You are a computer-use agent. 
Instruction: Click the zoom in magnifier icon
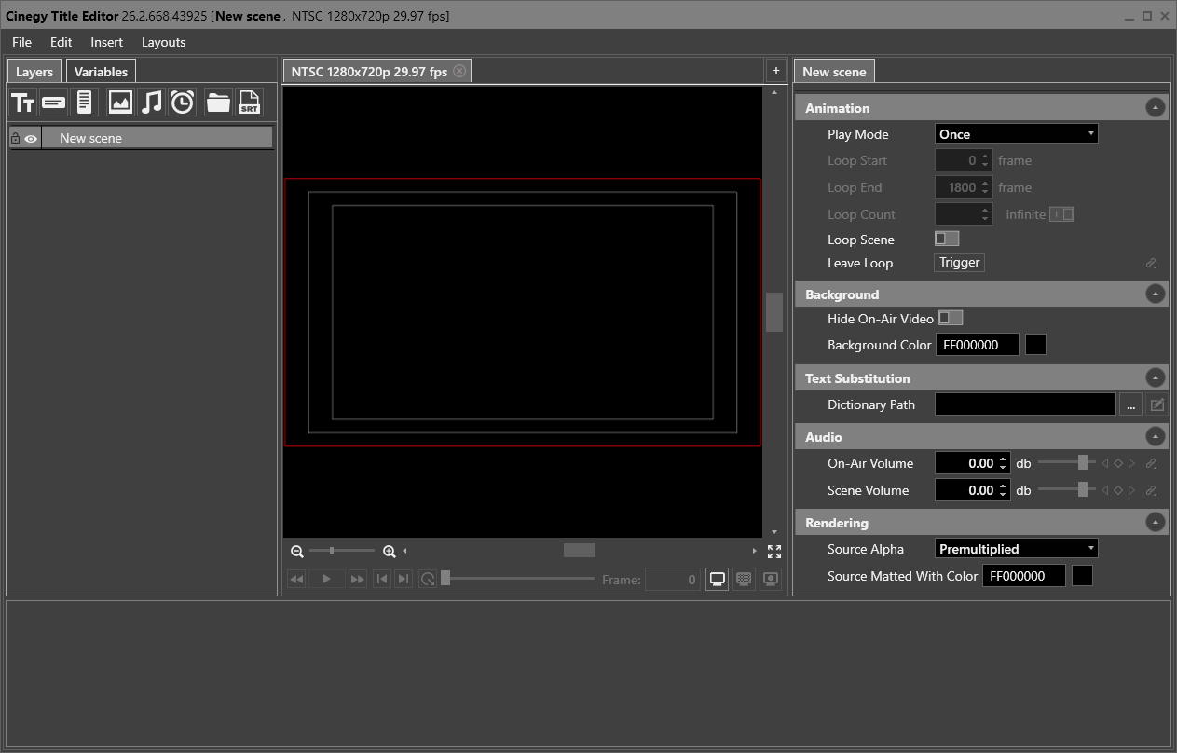click(390, 552)
